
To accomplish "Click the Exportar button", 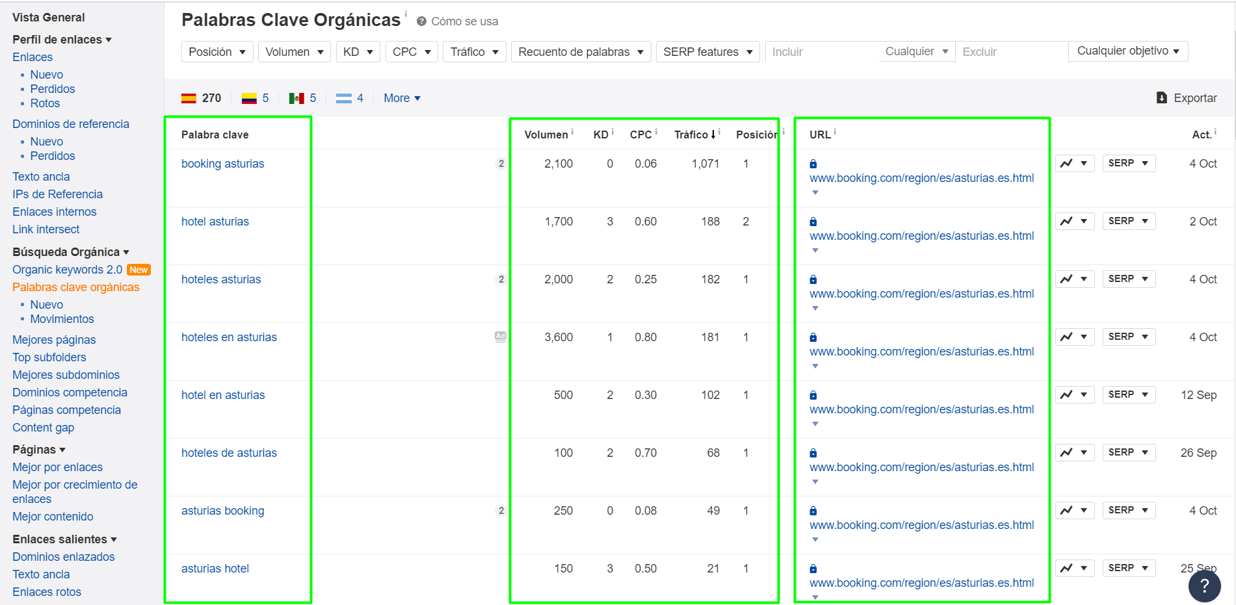I will [x=1187, y=97].
